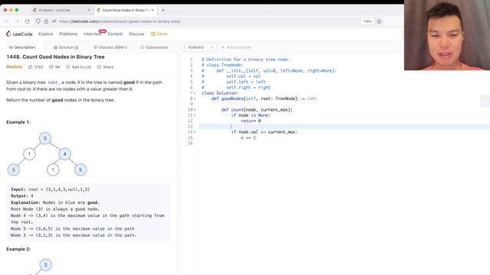Image resolution: width=490 pixels, height=275 pixels.
Task: Open the Discuss nav item
Action: point(136,34)
